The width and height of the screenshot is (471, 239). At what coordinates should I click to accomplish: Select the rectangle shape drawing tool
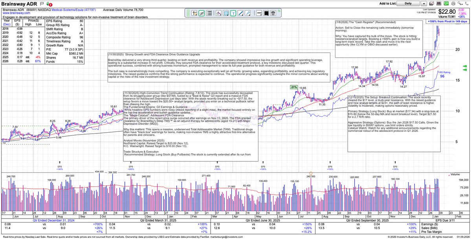click(225, 13)
